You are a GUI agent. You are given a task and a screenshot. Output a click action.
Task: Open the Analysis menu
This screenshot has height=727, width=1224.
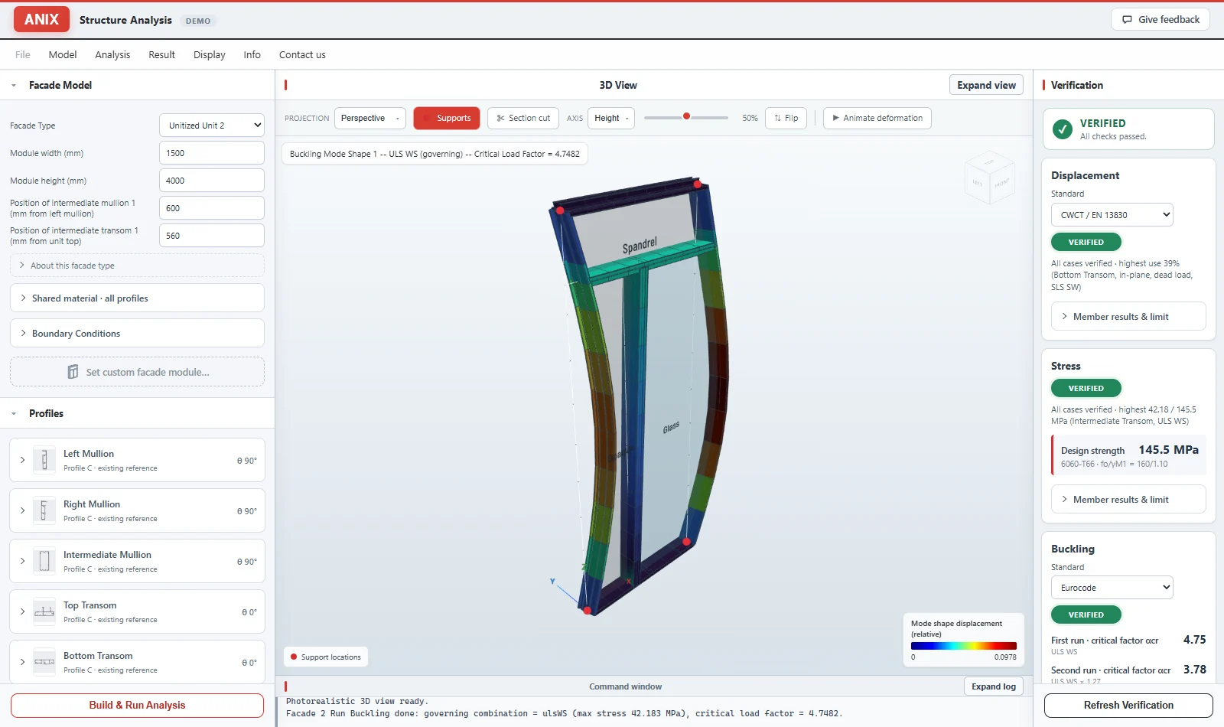(112, 55)
